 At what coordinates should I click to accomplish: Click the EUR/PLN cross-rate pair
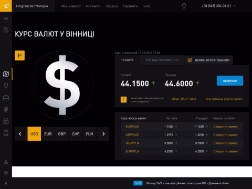(x=132, y=151)
